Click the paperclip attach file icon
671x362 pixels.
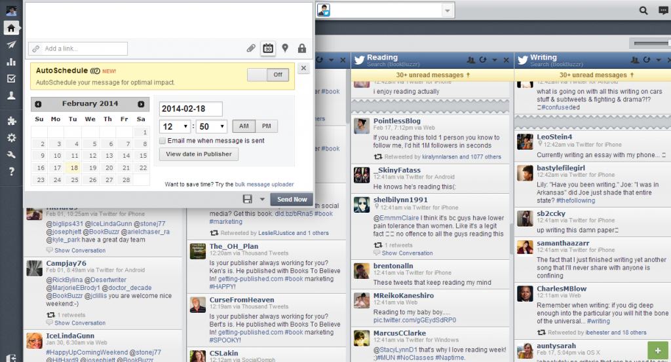[x=251, y=48]
